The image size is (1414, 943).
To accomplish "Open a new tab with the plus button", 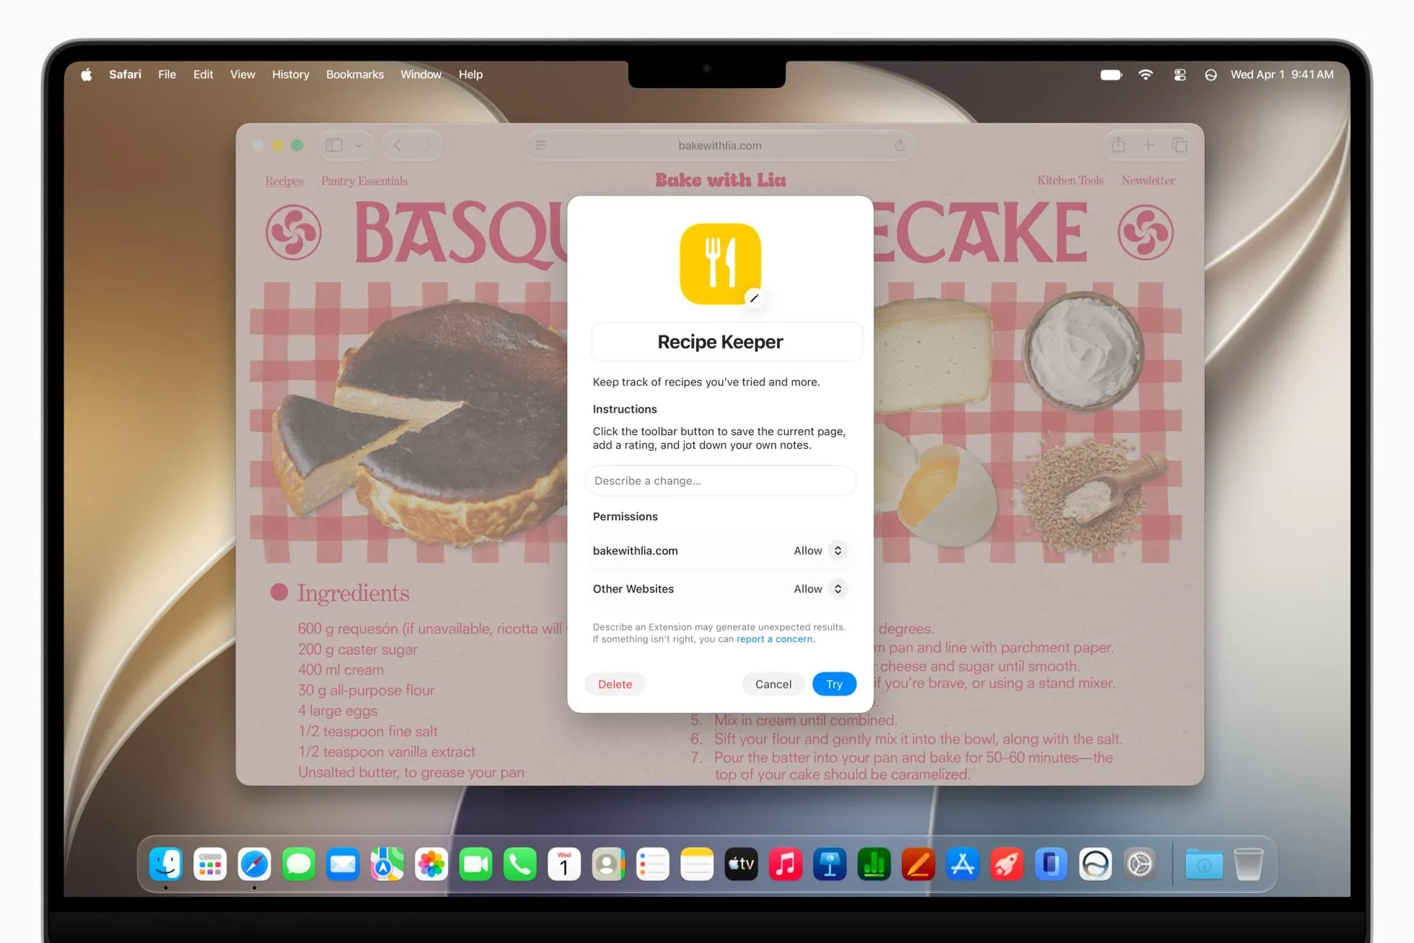I will 1149,145.
